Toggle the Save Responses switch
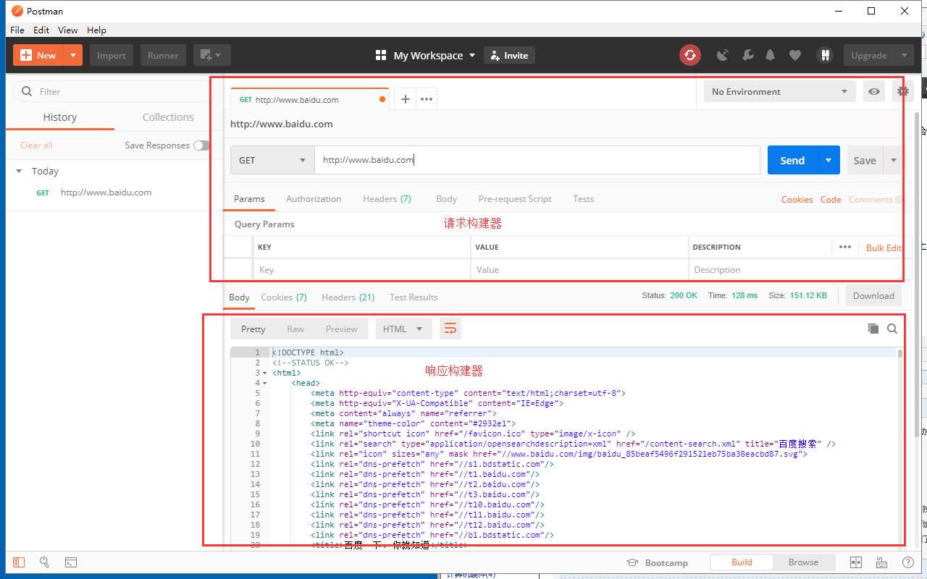The width and height of the screenshot is (927, 579). [x=202, y=145]
